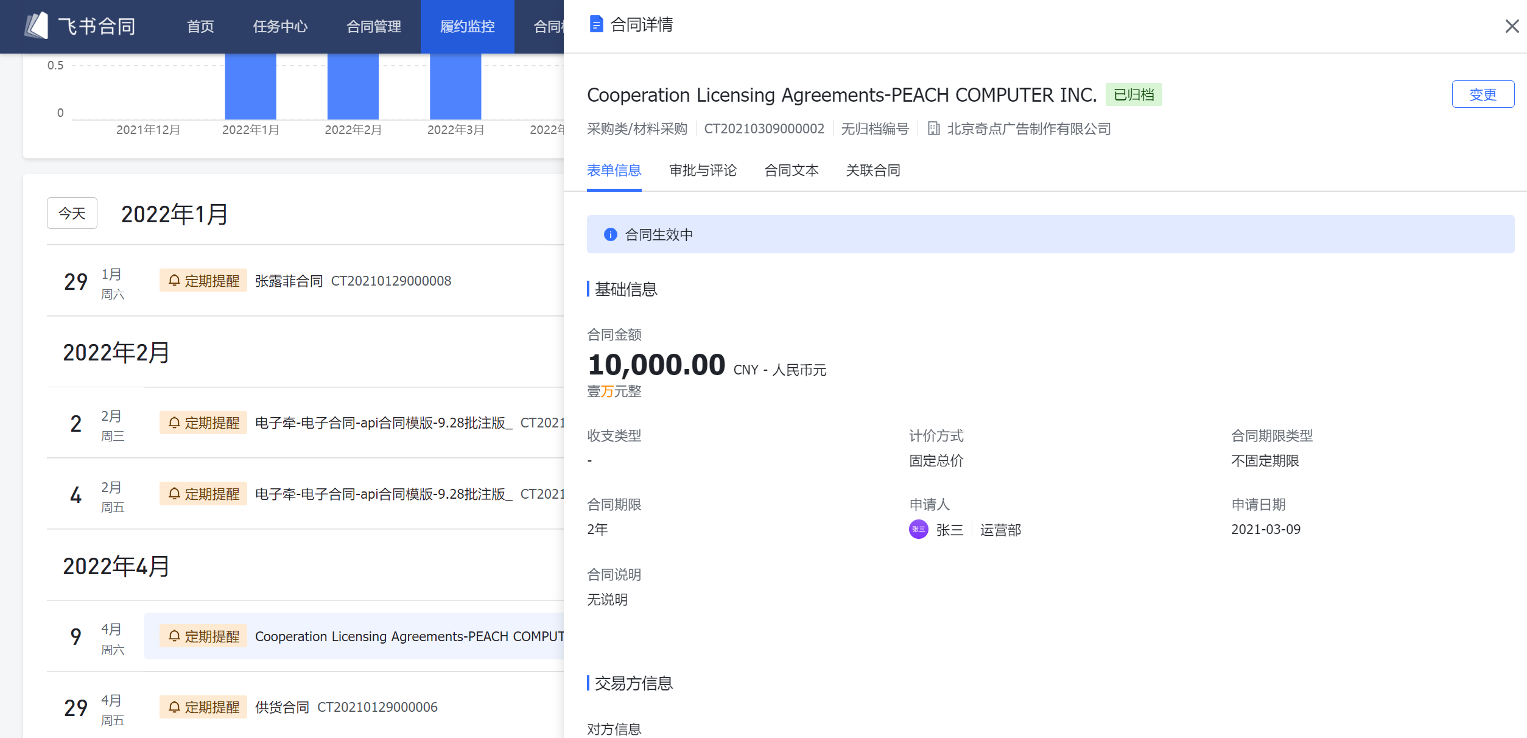1527x738 pixels.
Task: Click 采购类/材料采购 category text
Action: 637,128
